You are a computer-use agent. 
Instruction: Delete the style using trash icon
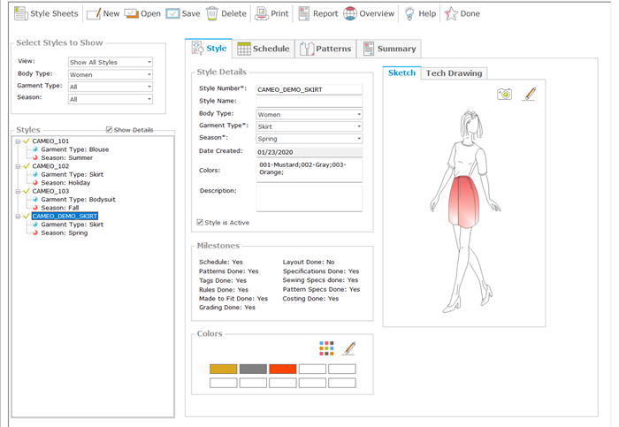coord(212,13)
